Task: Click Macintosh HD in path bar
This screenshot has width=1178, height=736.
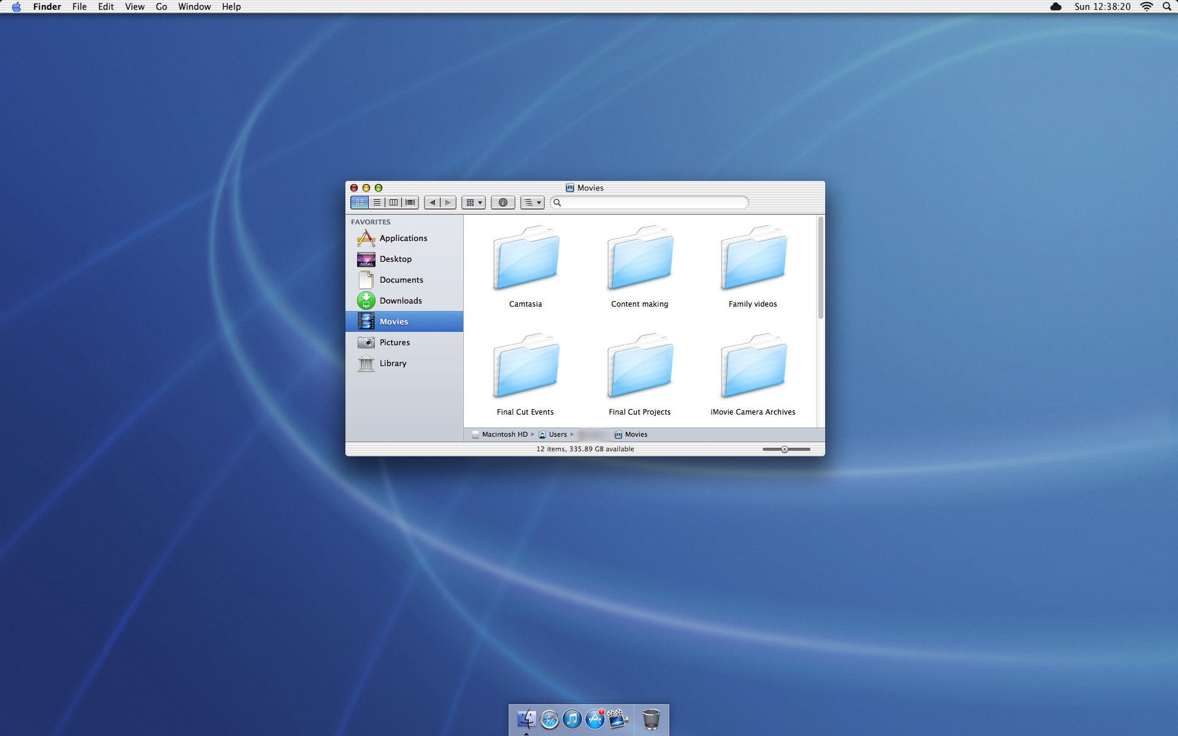Action: coord(504,434)
